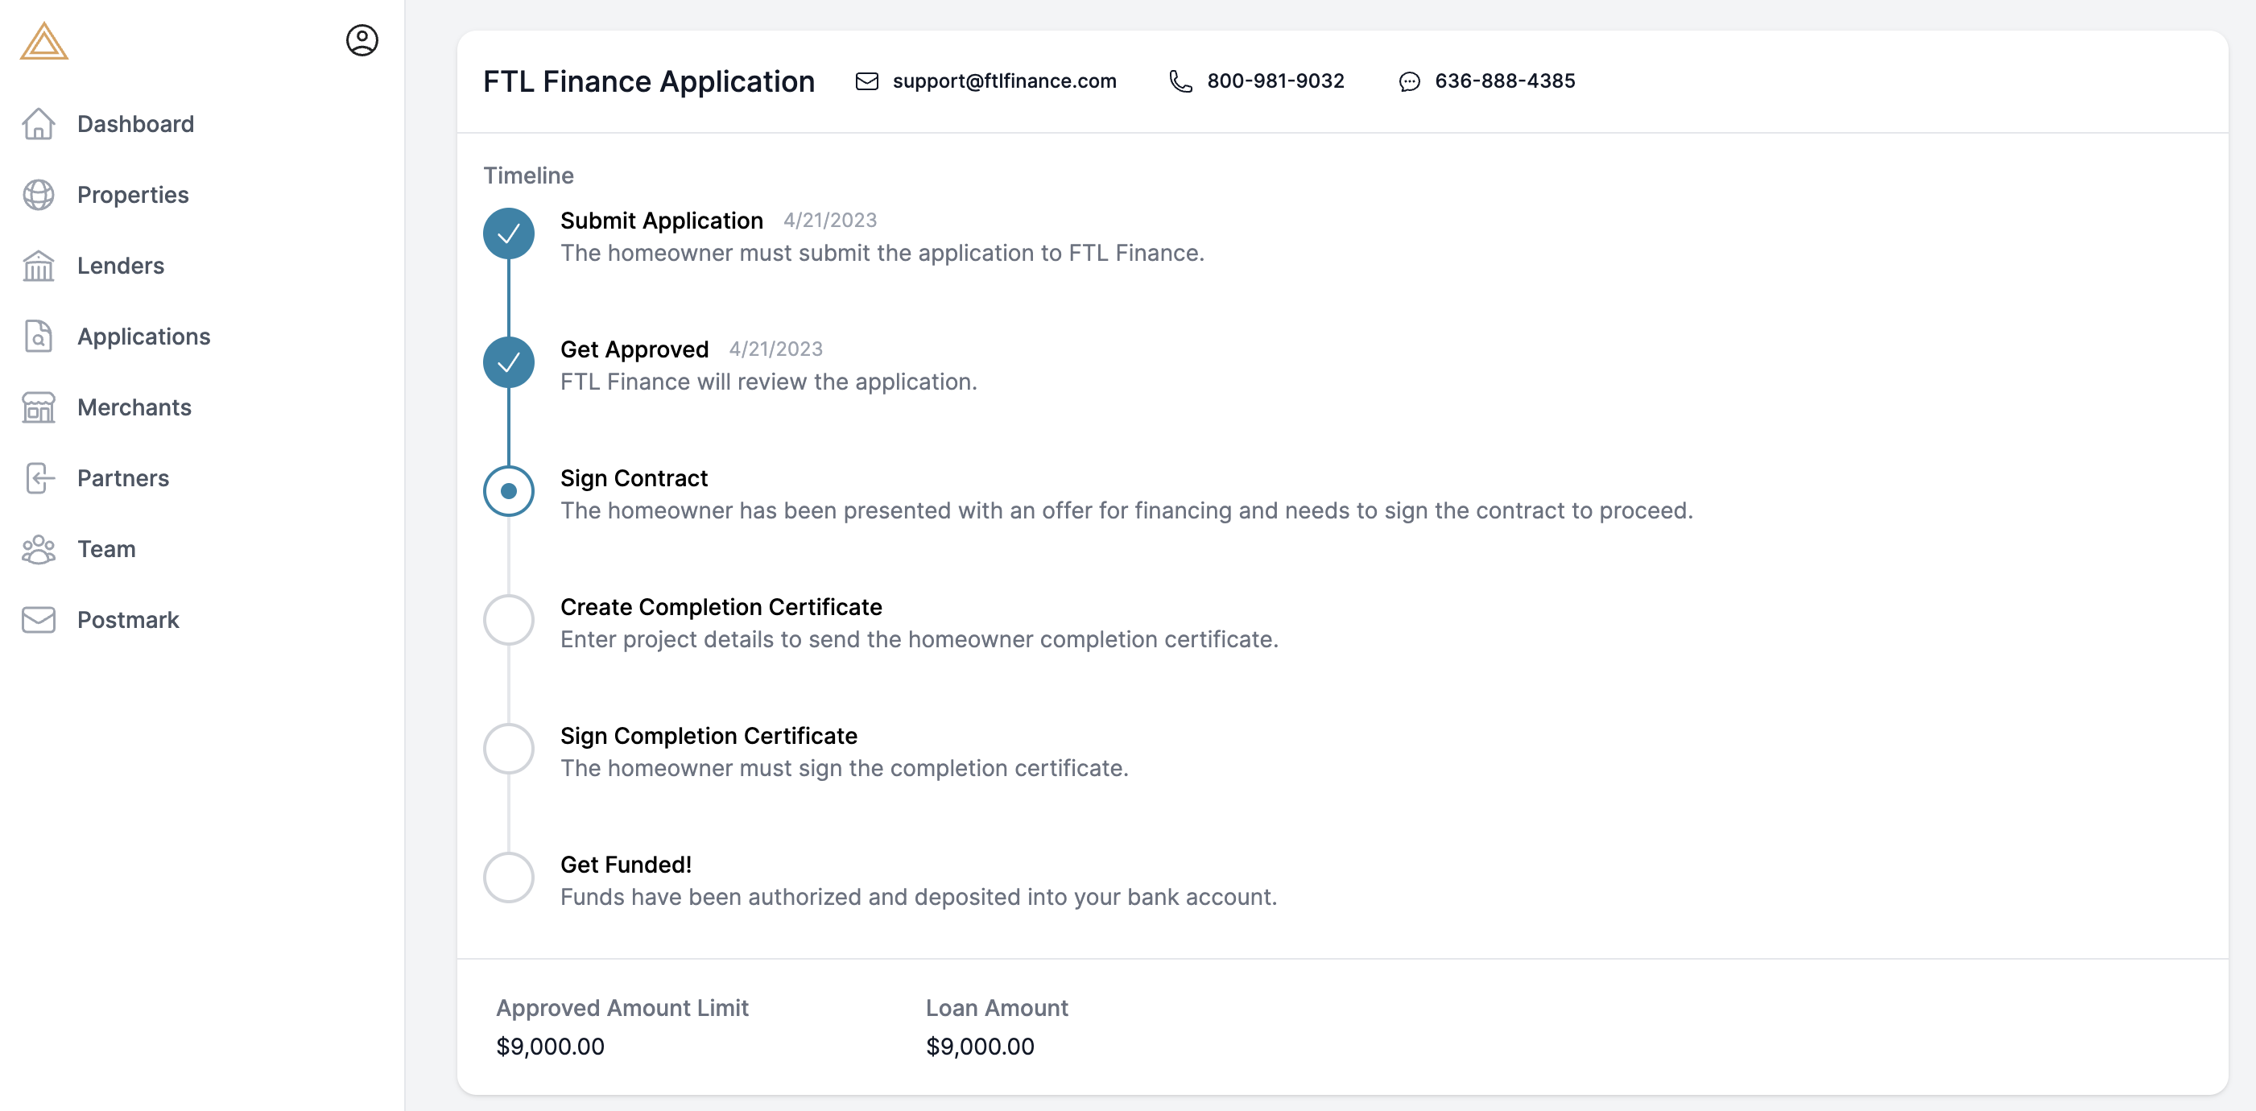Click the Approved Amount Limit label
Image resolution: width=2256 pixels, height=1111 pixels.
coord(622,1009)
